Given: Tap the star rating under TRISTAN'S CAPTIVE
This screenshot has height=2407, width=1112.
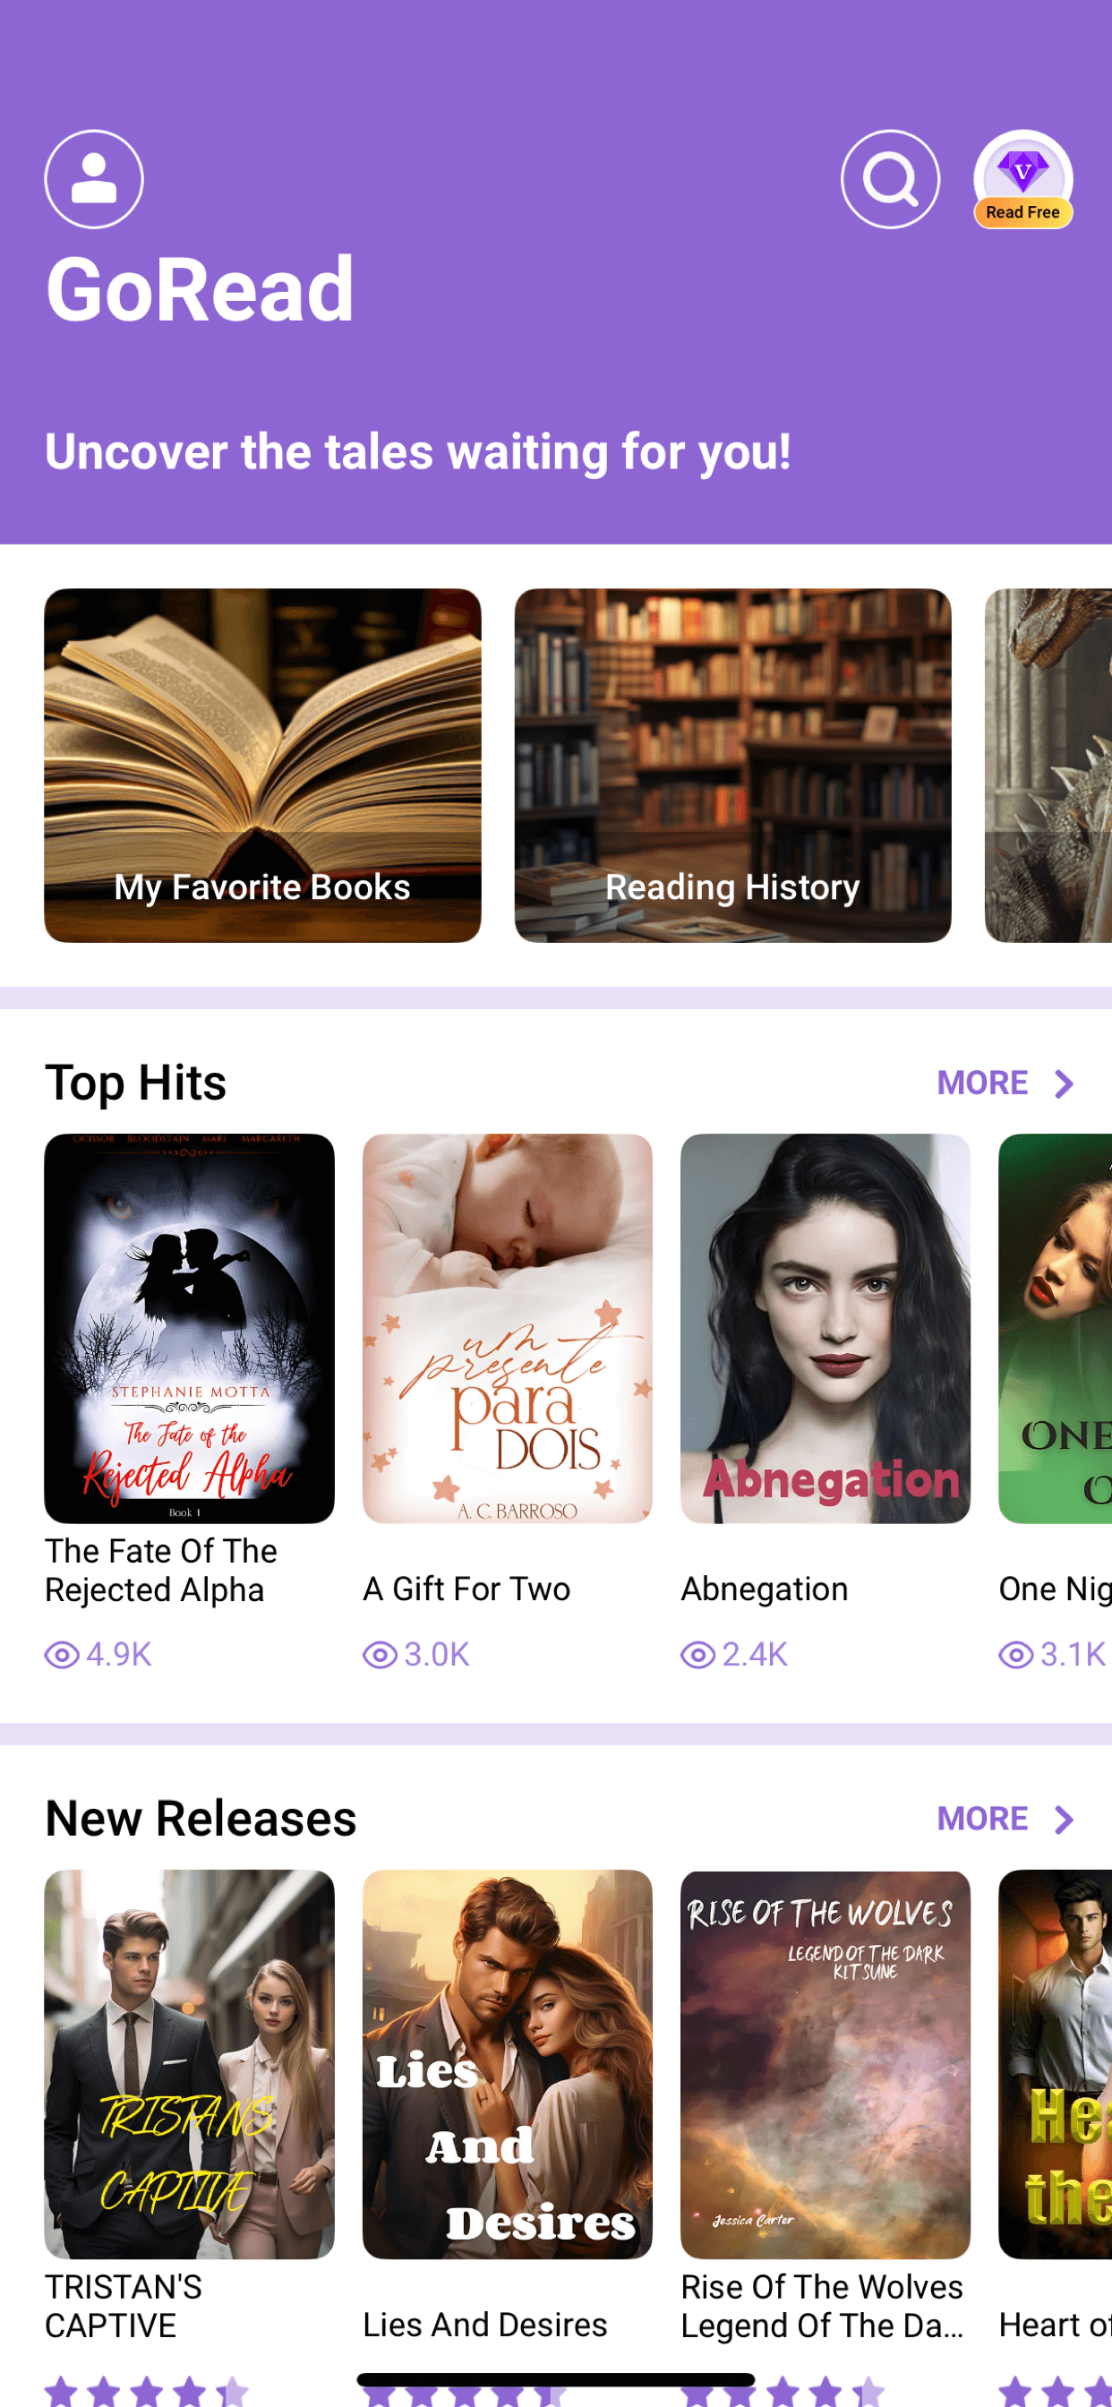Looking at the screenshot, I should pyautogui.click(x=146, y=2391).
